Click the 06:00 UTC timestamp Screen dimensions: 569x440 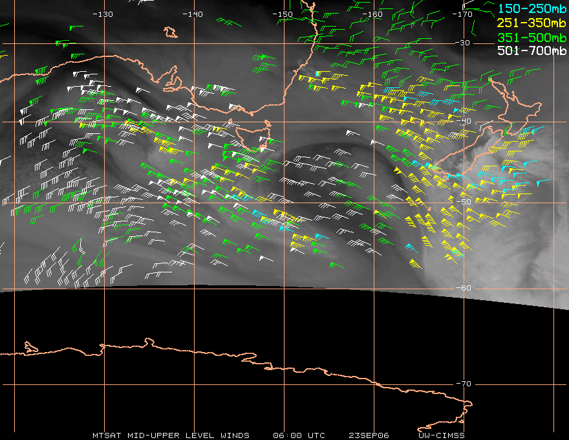299,435
